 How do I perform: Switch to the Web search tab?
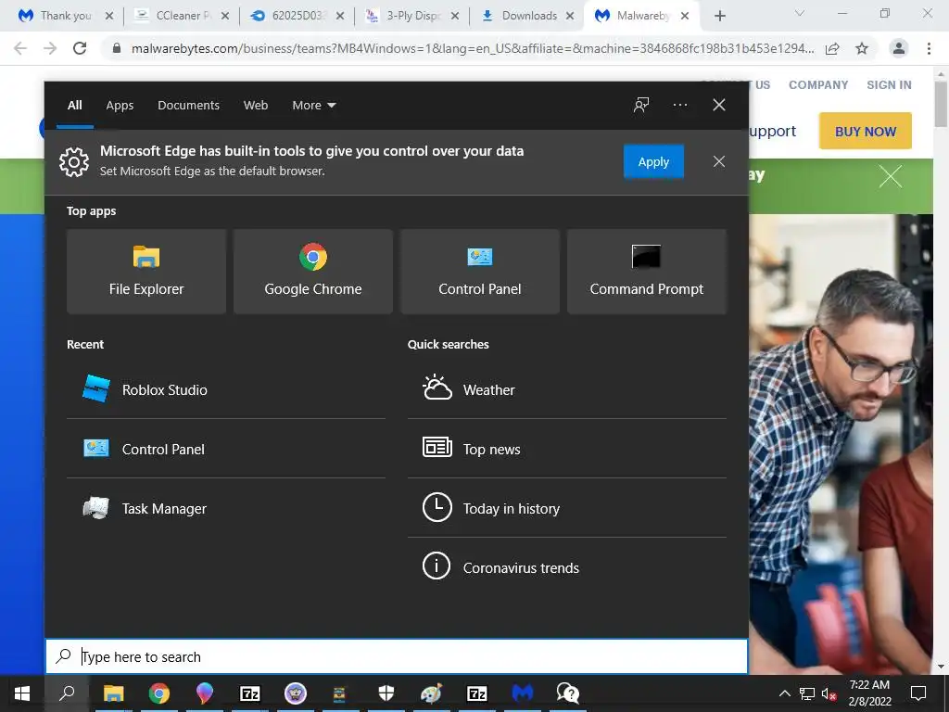pos(256,105)
